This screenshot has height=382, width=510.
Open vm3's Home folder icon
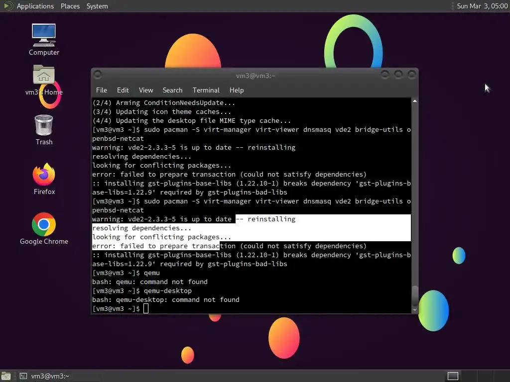click(44, 80)
